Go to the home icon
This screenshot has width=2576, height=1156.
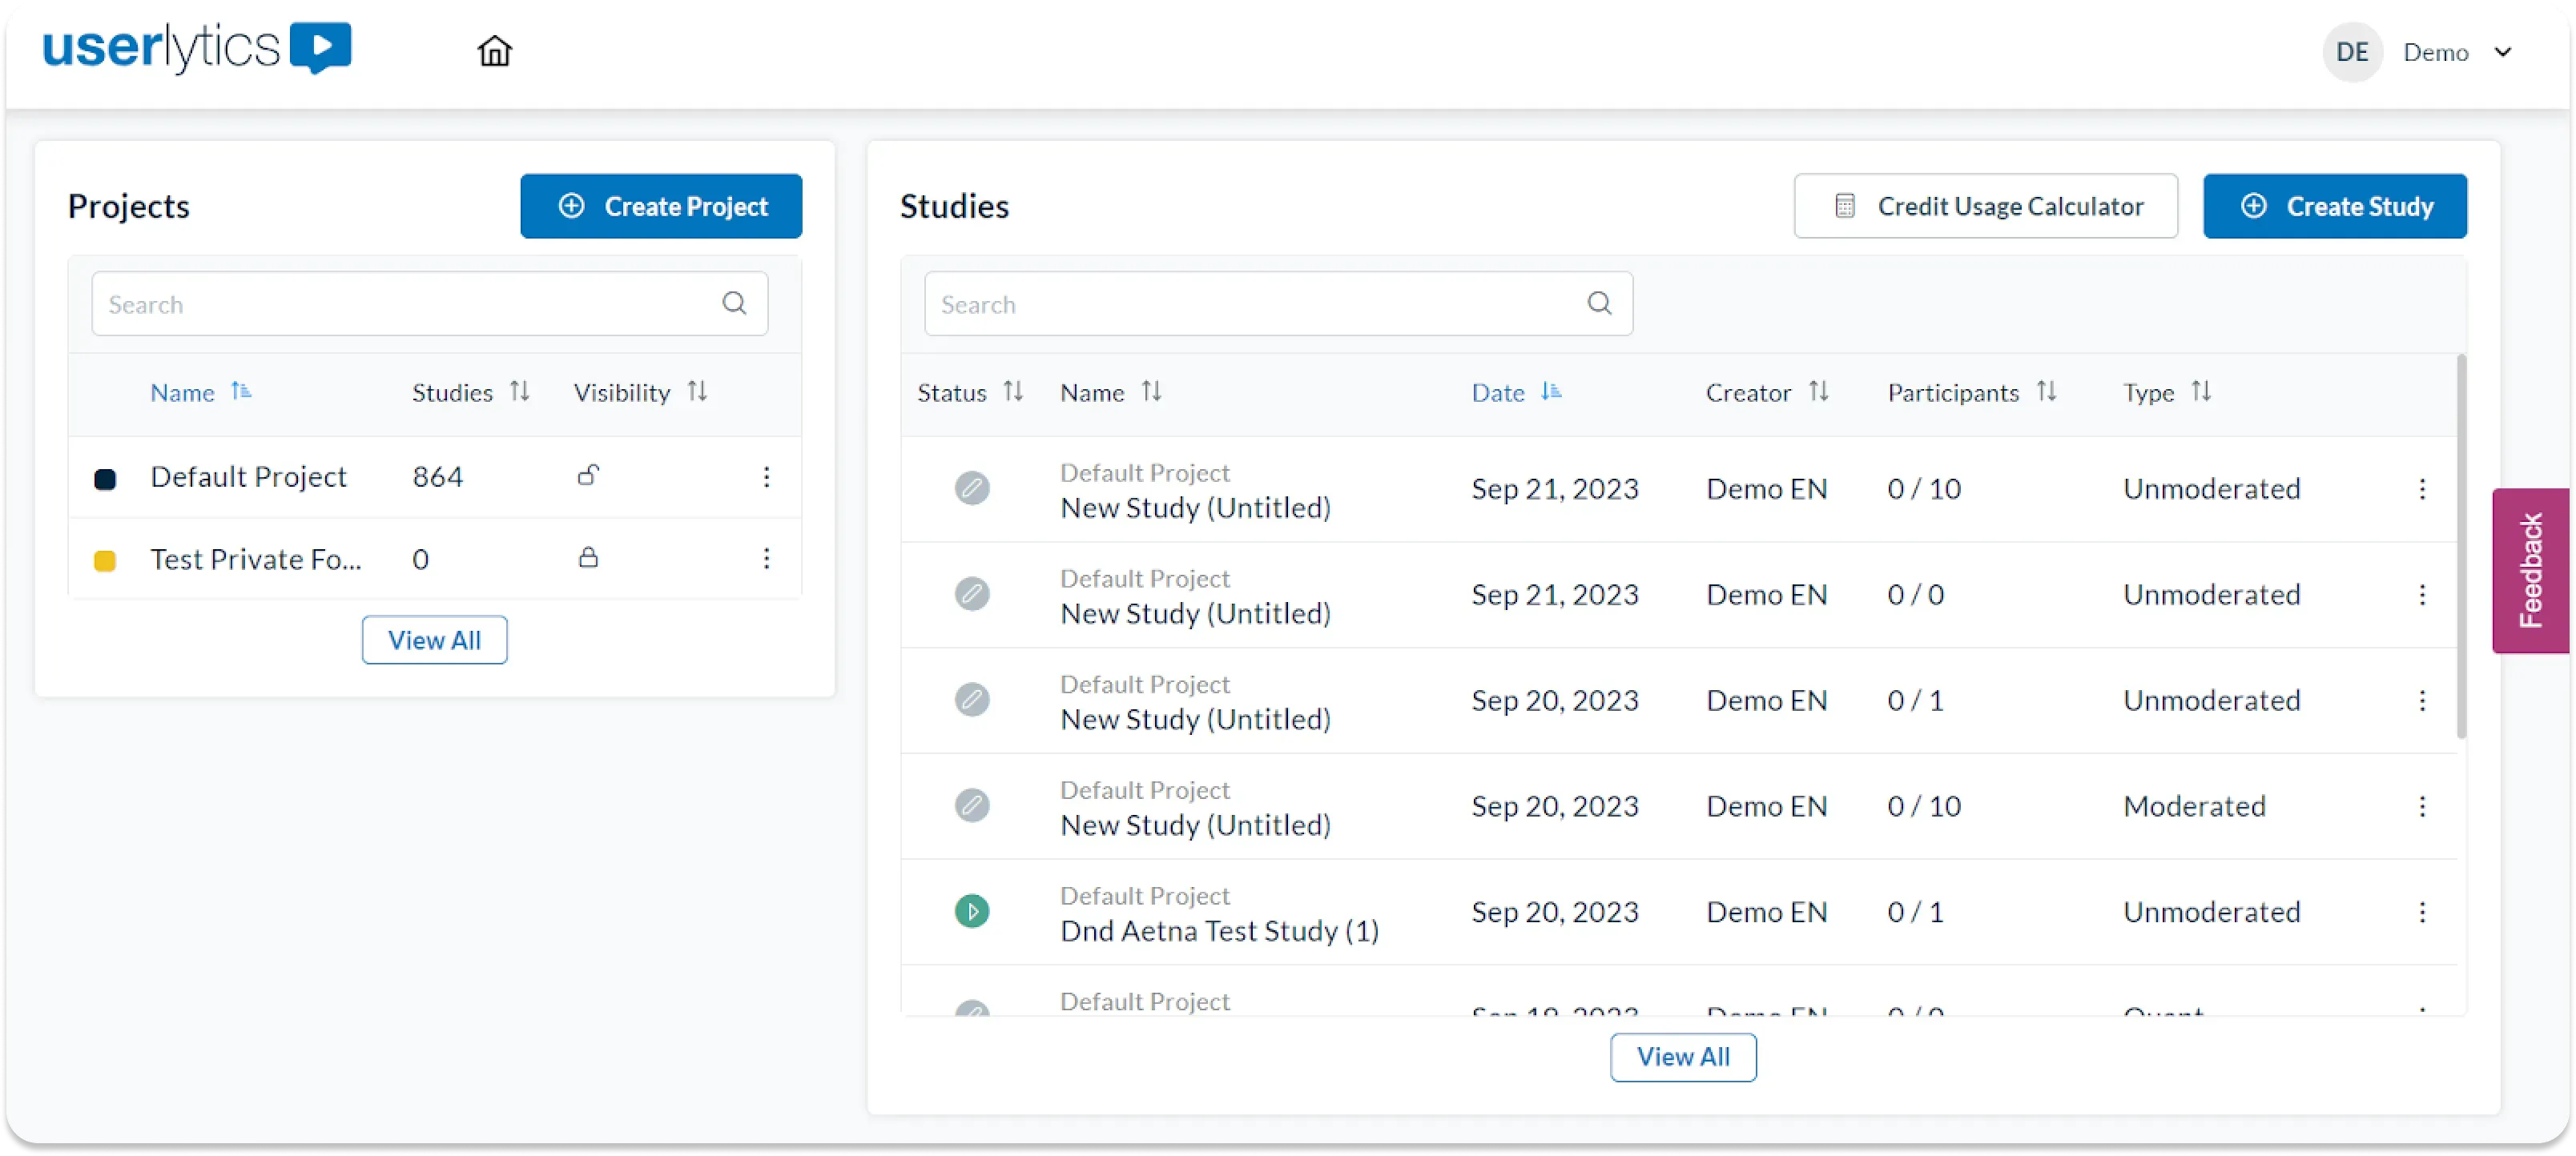pyautogui.click(x=494, y=51)
